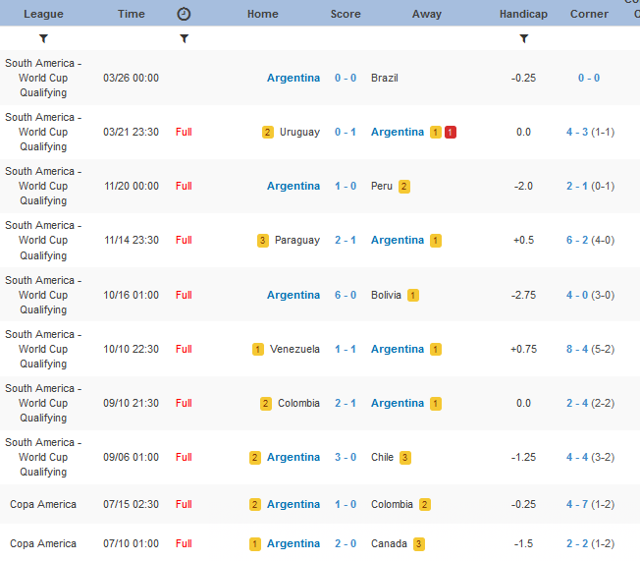Click Chile's yellow card badge

click(x=405, y=457)
